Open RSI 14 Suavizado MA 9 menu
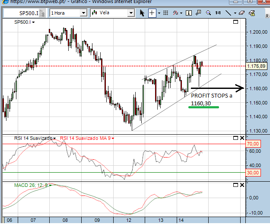The image size is (270, 224). (113, 138)
